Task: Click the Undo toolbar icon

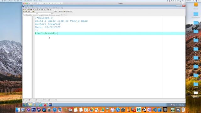Action: click(36, 10)
